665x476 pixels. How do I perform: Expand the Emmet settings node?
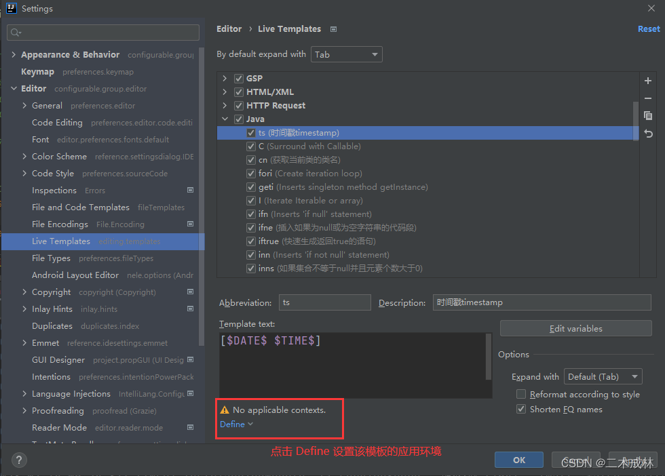click(x=24, y=342)
